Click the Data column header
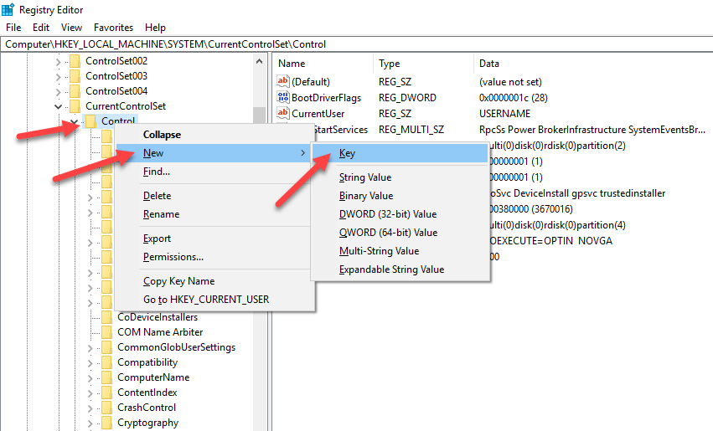The width and height of the screenshot is (713, 431). [x=488, y=64]
